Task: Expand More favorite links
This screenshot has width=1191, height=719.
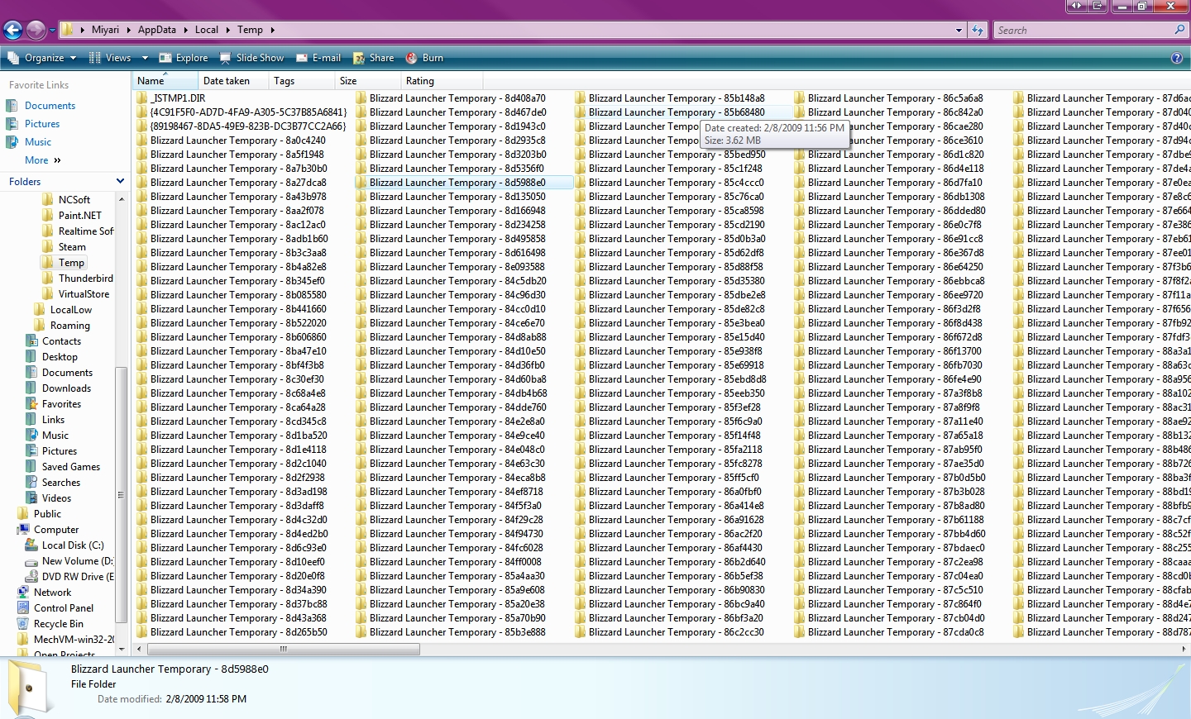Action: [43, 160]
